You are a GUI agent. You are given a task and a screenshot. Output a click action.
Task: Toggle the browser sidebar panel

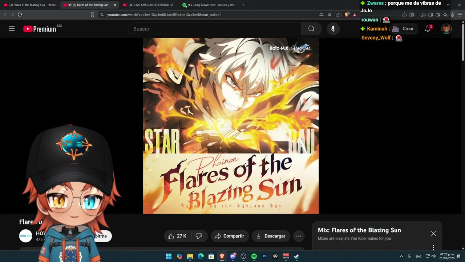click(430, 15)
